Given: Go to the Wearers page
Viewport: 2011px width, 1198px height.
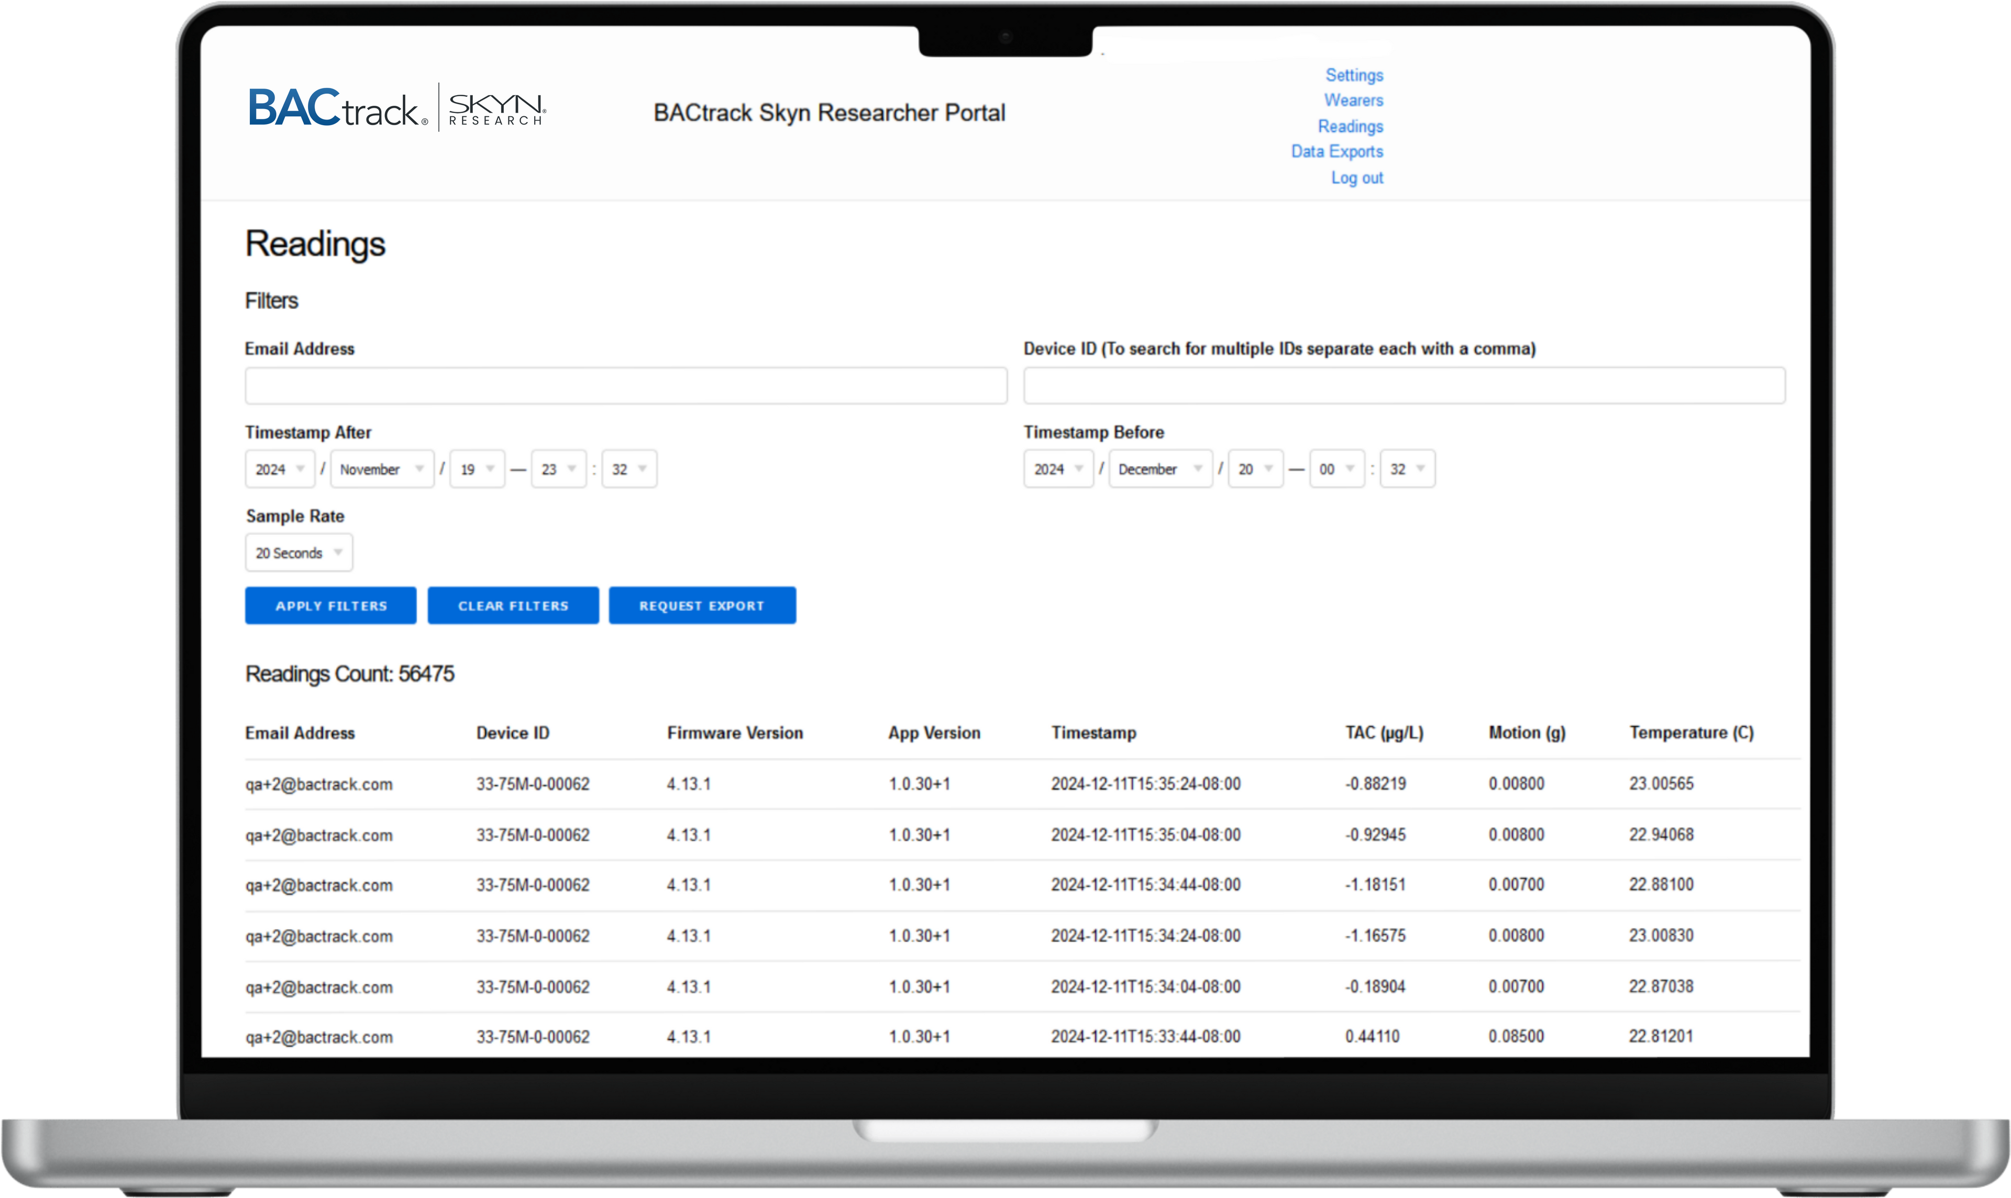Looking at the screenshot, I should 1353,100.
